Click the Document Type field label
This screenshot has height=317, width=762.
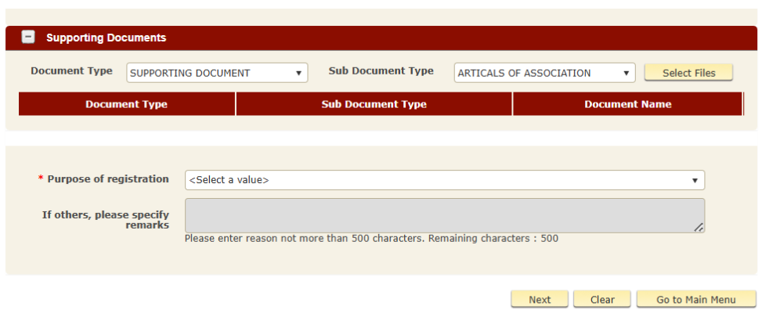[x=71, y=71]
